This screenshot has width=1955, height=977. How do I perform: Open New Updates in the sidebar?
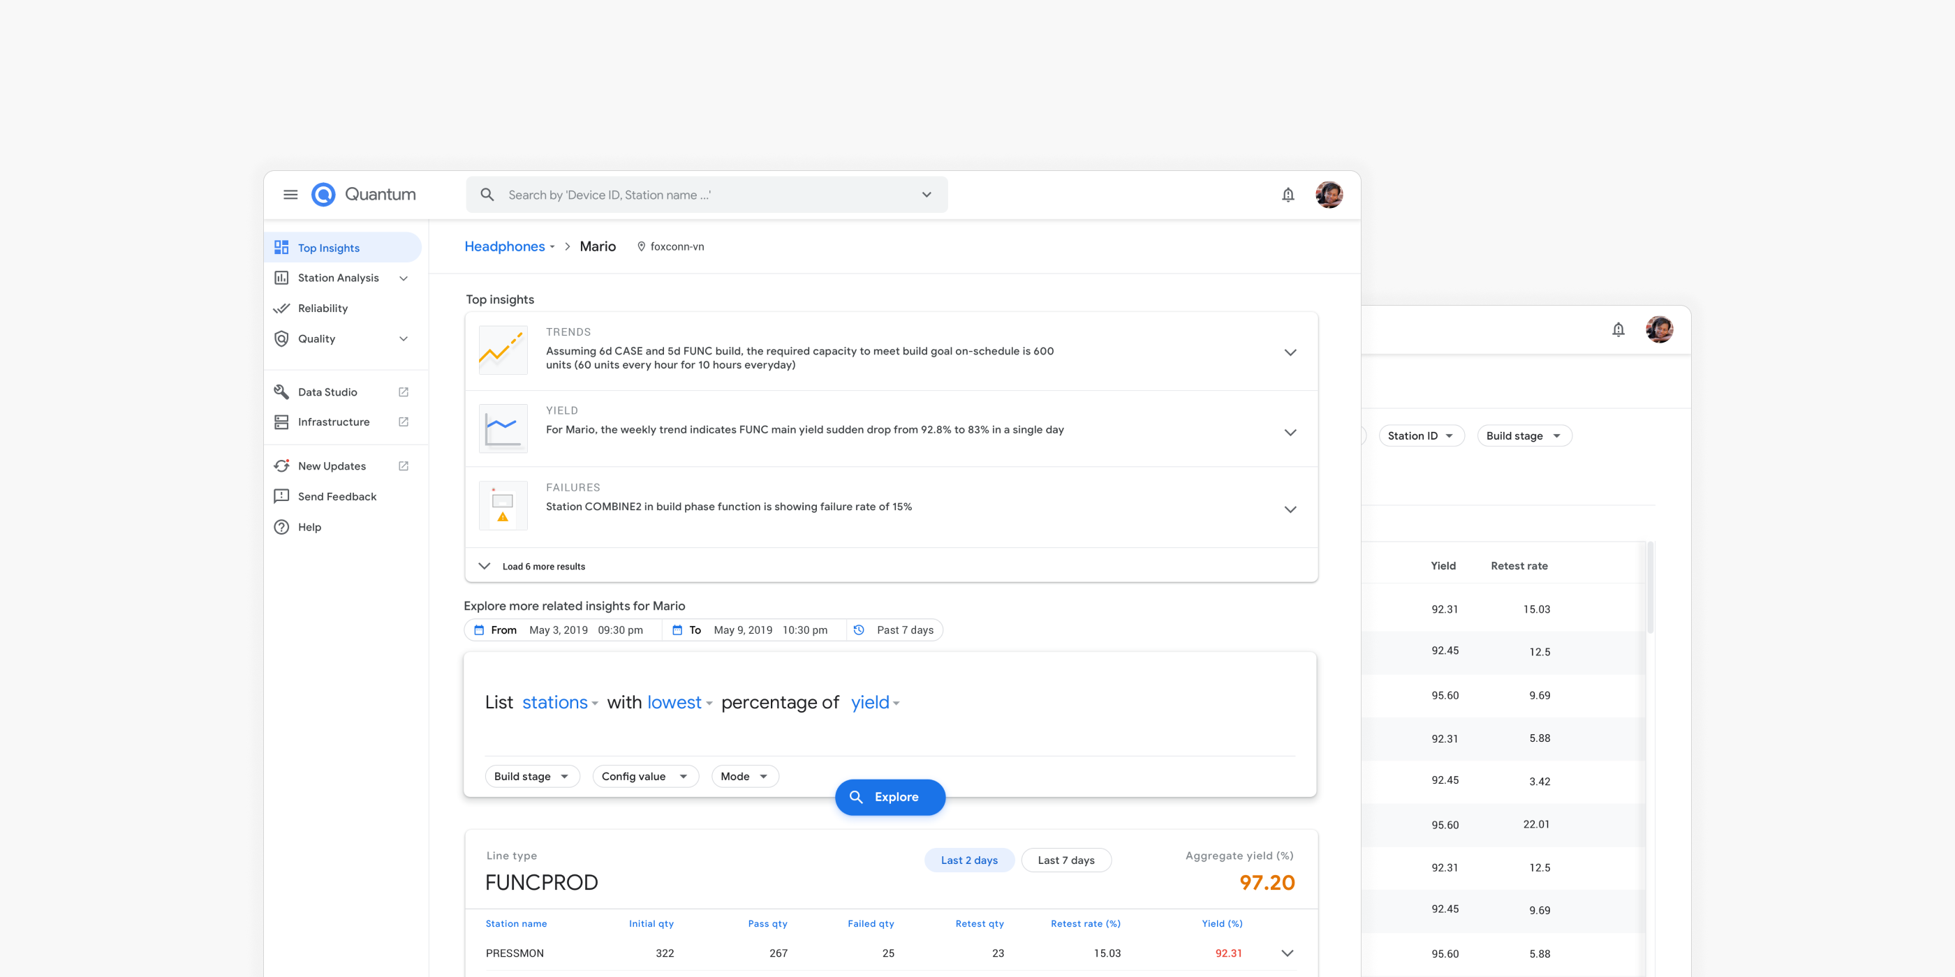(x=343, y=465)
